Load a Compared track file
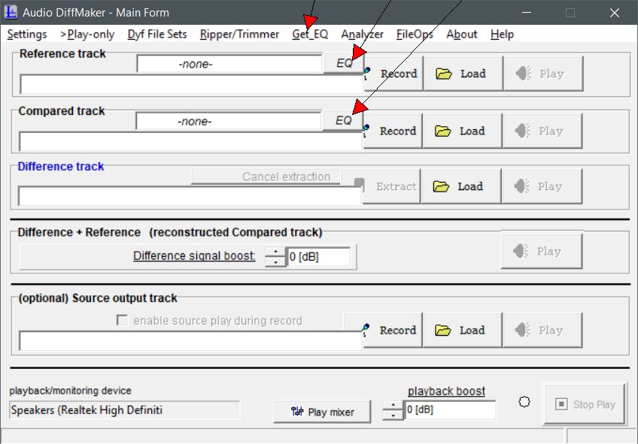 pos(462,131)
